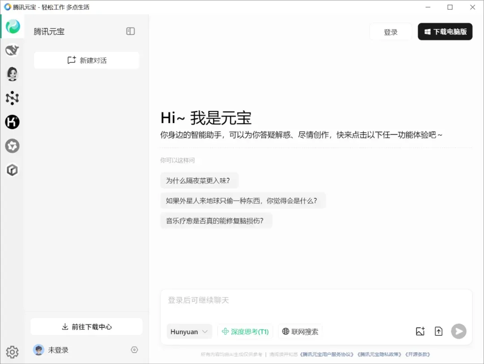Open the DeepSeek whale icon in sidebar
Image resolution: width=484 pixels, height=364 pixels.
pos(13,50)
